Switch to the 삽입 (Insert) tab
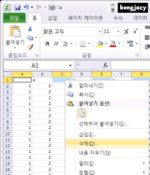 click(x=53, y=18)
